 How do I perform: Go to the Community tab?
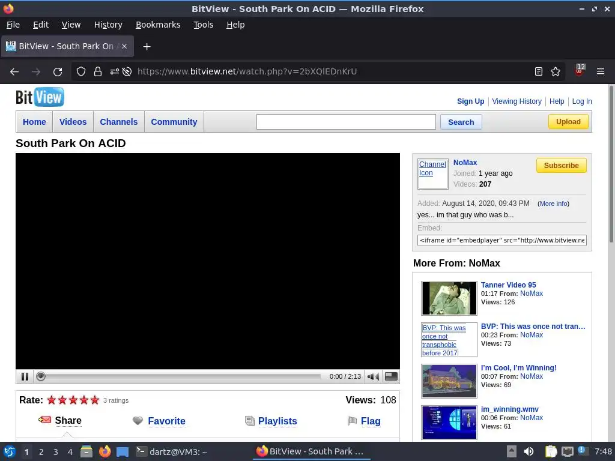[174, 122]
